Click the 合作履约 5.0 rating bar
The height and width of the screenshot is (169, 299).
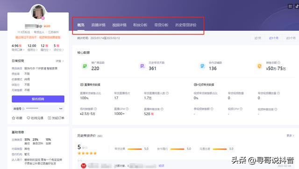click(x=177, y=149)
